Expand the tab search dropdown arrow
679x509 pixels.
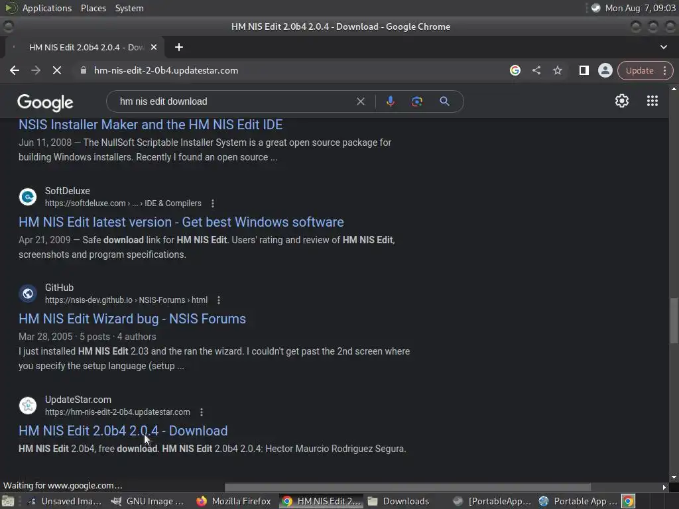coord(663,47)
